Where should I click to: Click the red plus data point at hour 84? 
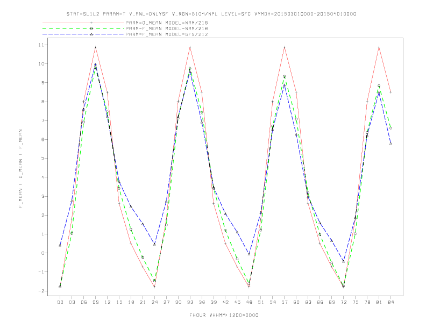tap(390, 92)
